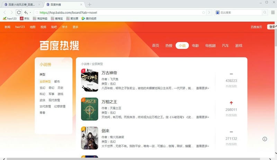Screen dimensions: 277x160
Task: Click the browser back arrow
Action: click(x=5, y=12)
